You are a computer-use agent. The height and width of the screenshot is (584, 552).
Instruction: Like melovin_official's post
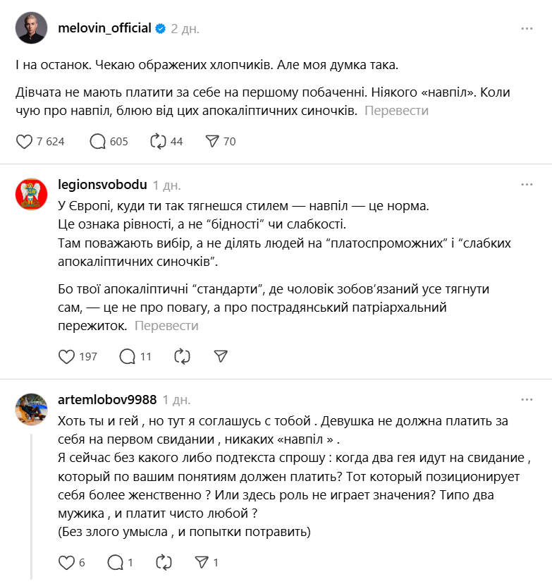click(x=25, y=141)
